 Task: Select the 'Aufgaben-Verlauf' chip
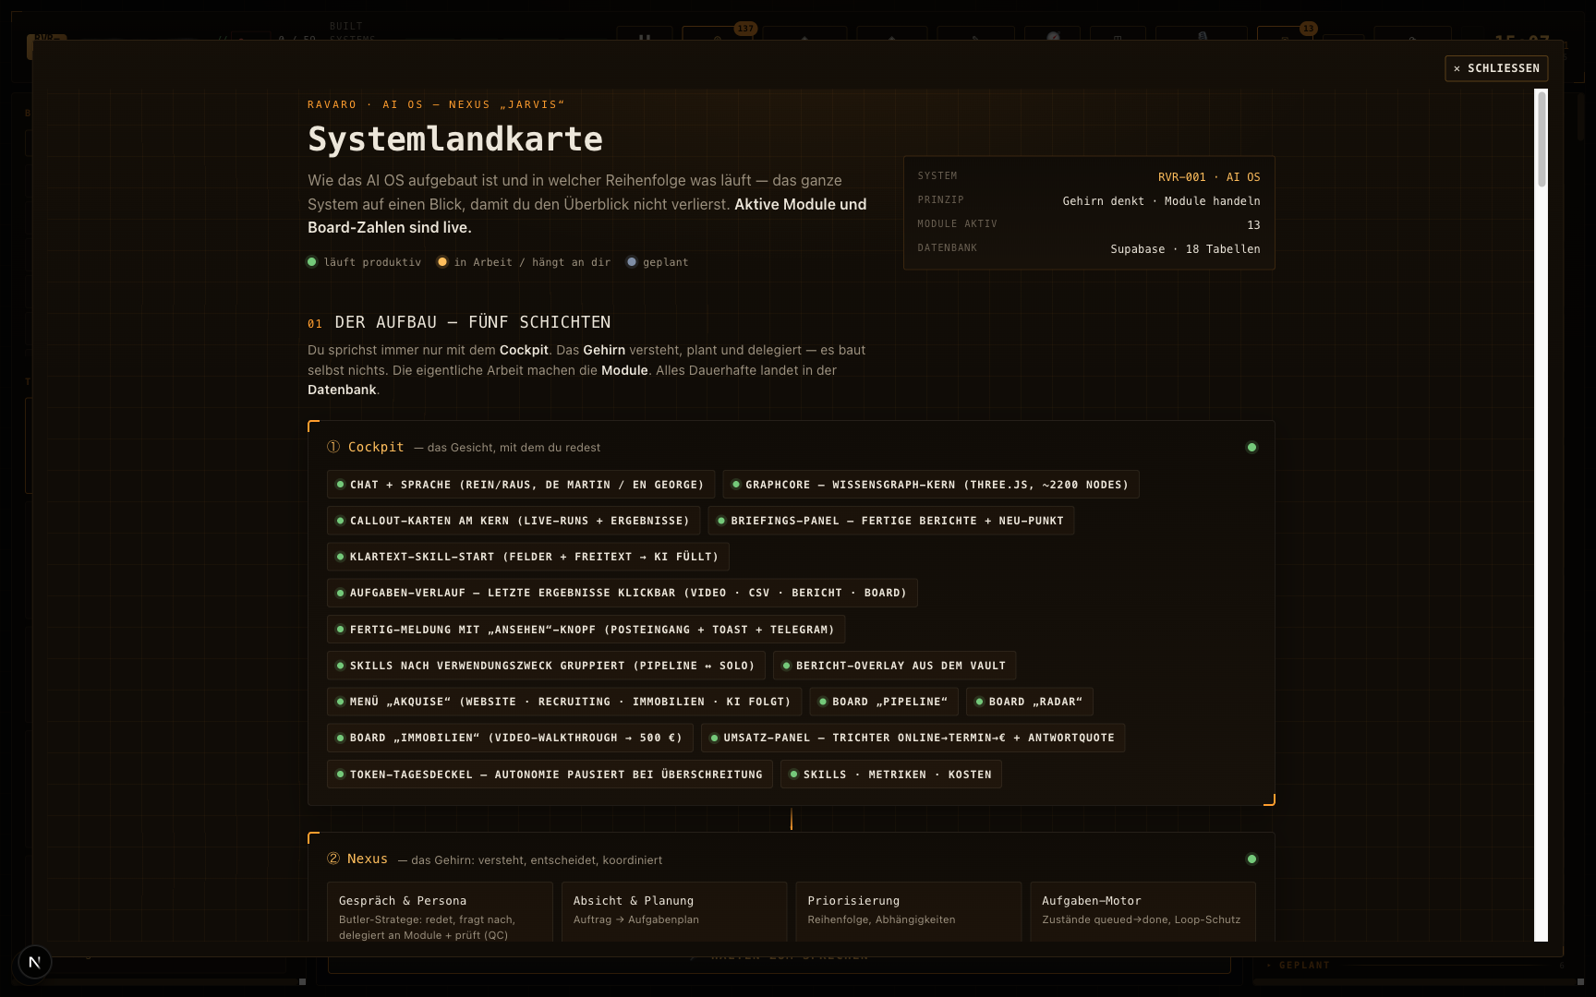pos(623,593)
